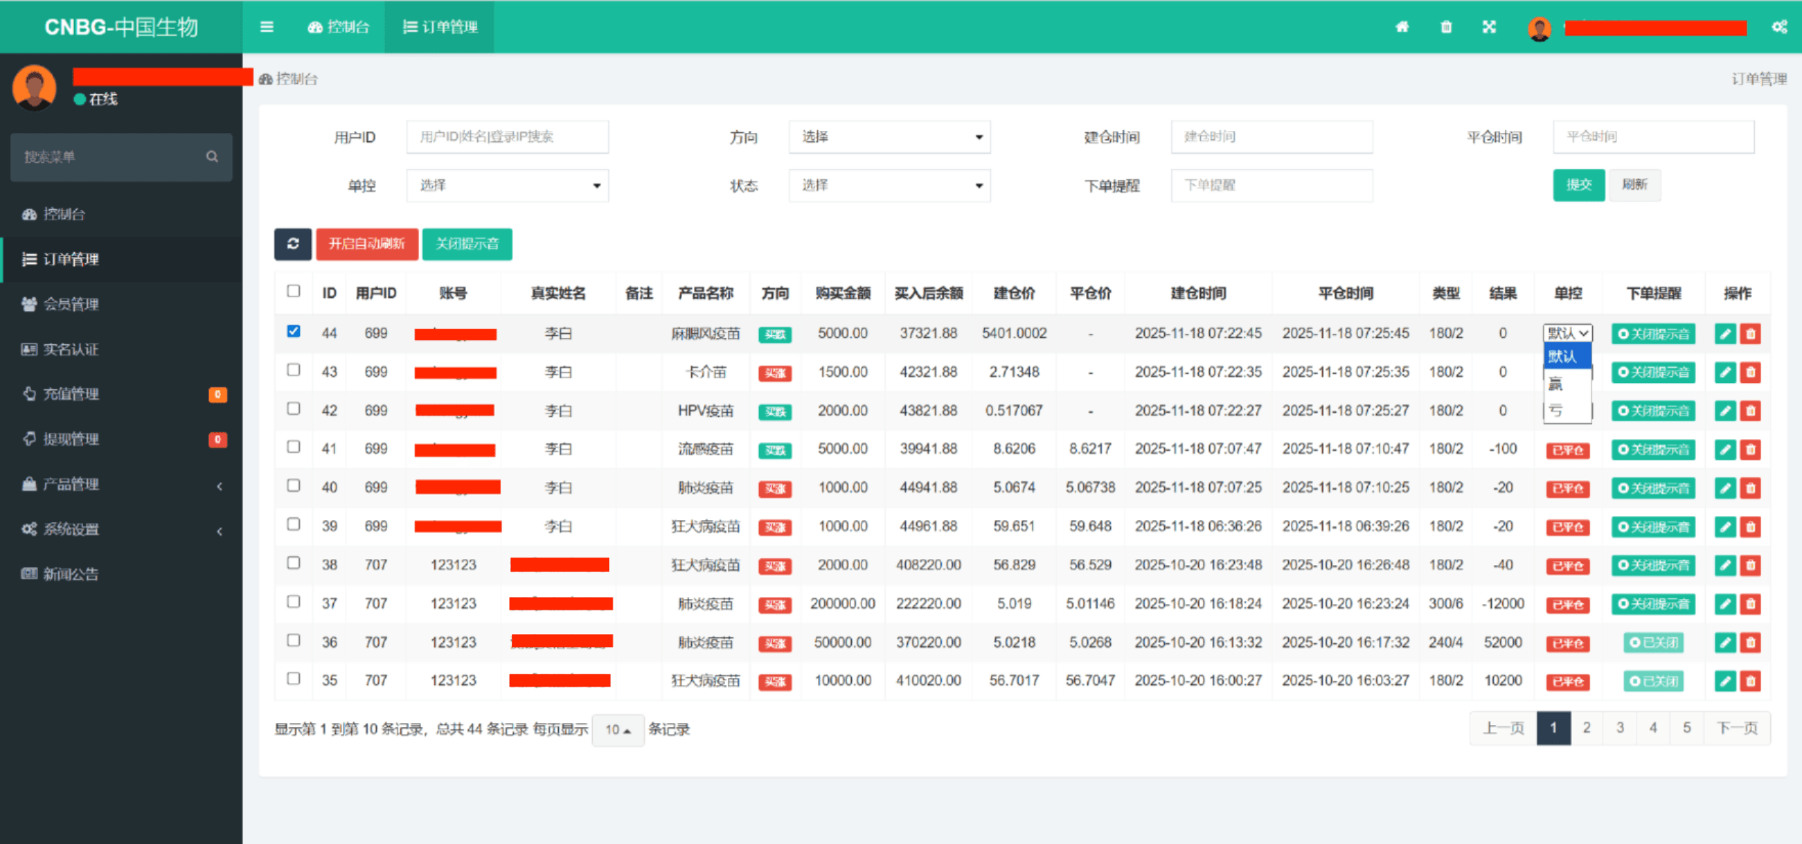This screenshot has height=844, width=1802.
Task: Open the 方向 filter dropdown
Action: 889,137
